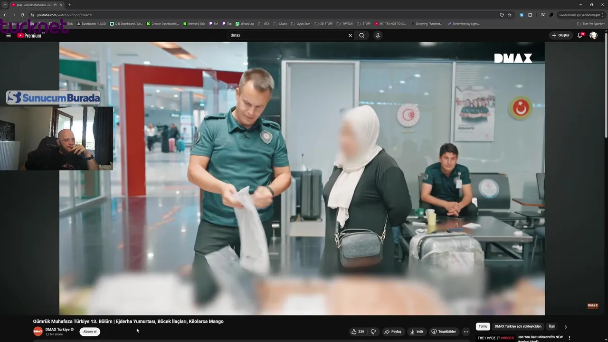Go forward in browser history
The image size is (608, 342).
pos(14,15)
